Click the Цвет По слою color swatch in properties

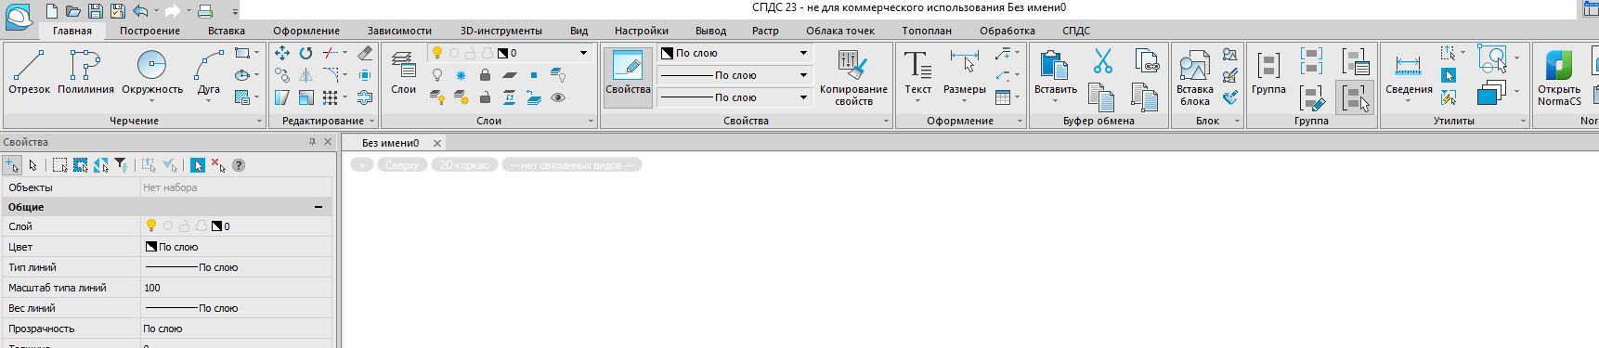click(x=151, y=247)
